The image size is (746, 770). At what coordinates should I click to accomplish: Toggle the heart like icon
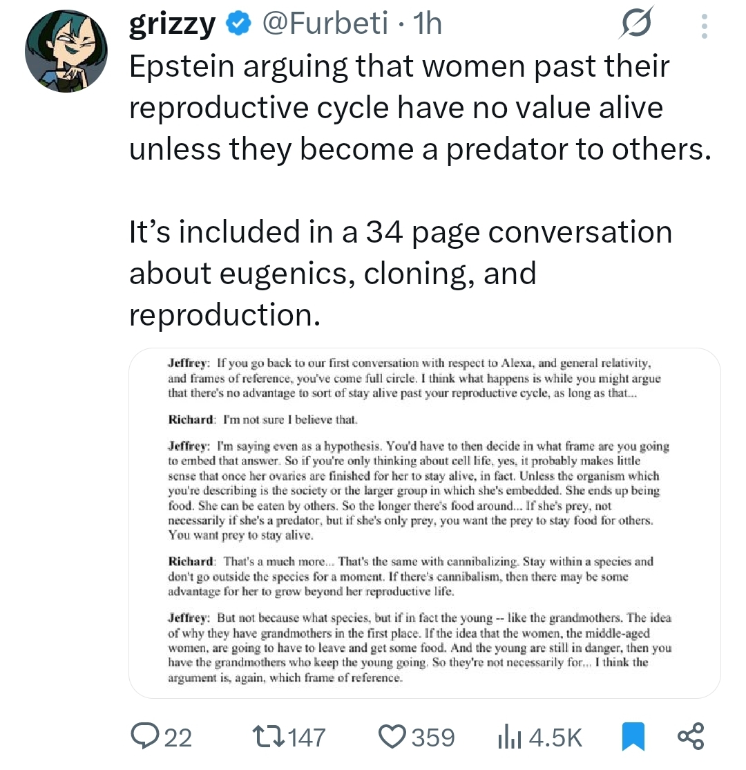coord(393,737)
